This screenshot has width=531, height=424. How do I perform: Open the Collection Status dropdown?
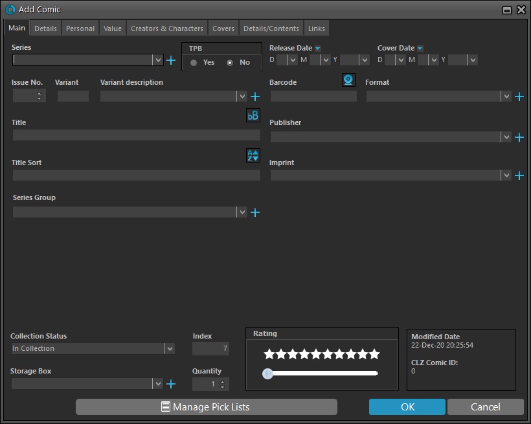click(169, 349)
